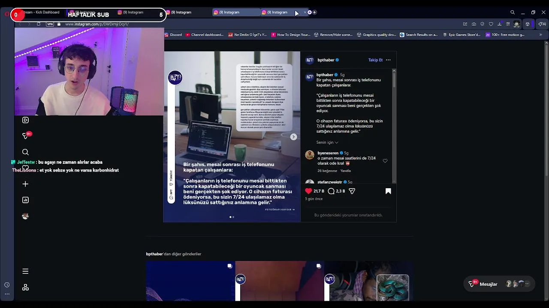View the 21,7 B likes count
The image size is (549, 308).
pyautogui.click(x=319, y=191)
